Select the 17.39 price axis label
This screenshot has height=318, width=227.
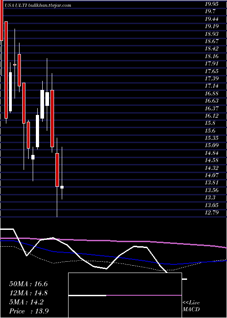pyautogui.click(x=212, y=79)
